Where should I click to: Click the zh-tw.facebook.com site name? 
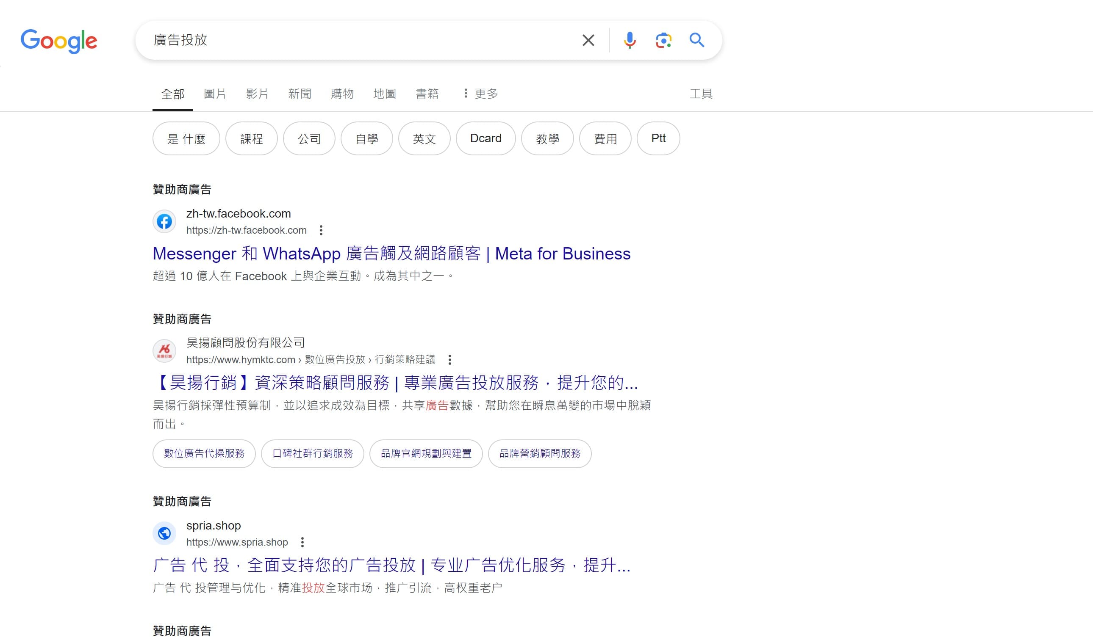click(x=239, y=214)
